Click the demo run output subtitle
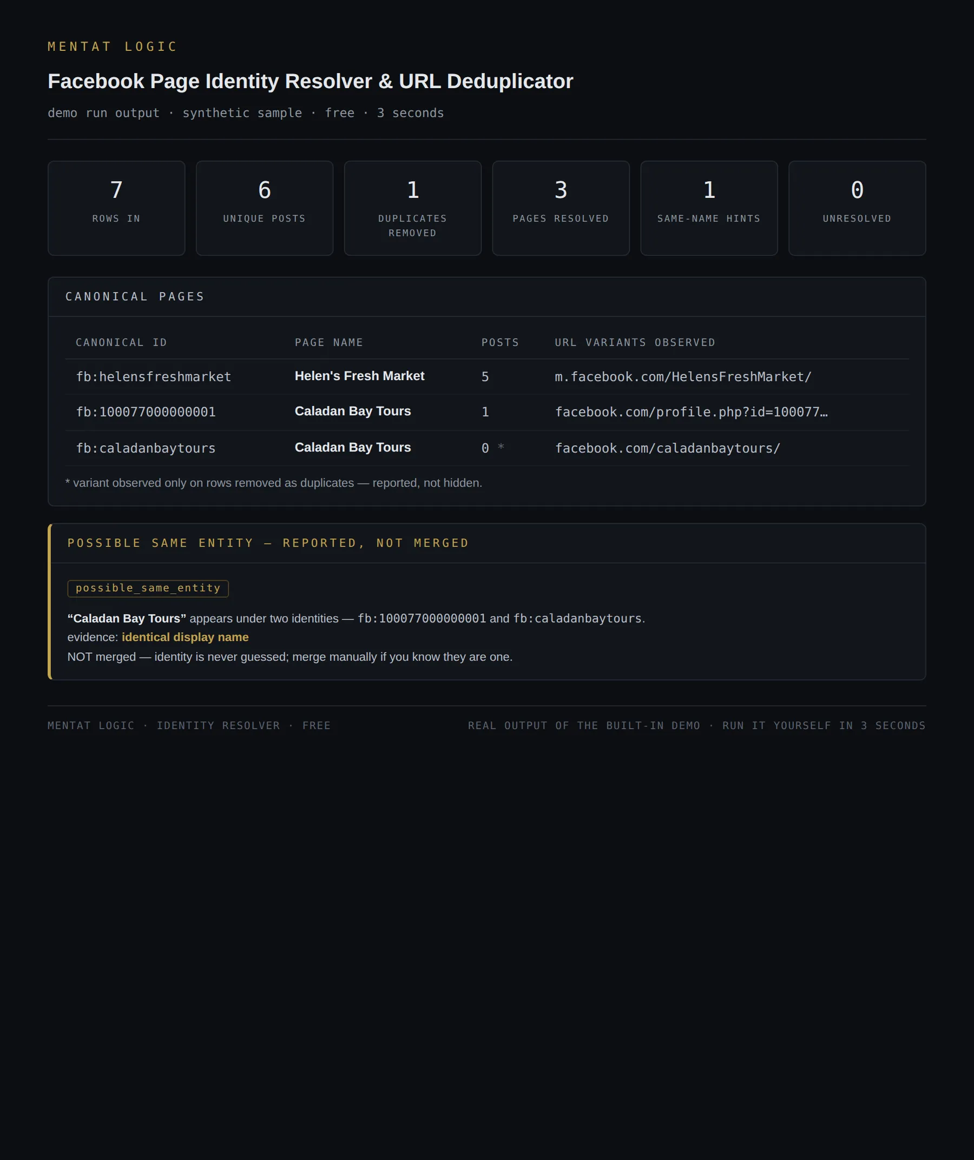The width and height of the screenshot is (974, 1160). [x=246, y=112]
